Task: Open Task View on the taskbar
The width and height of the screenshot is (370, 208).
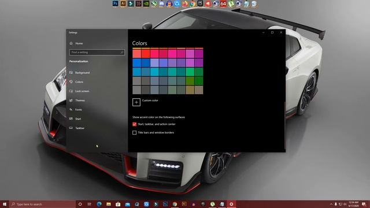Action: [x=90, y=204]
